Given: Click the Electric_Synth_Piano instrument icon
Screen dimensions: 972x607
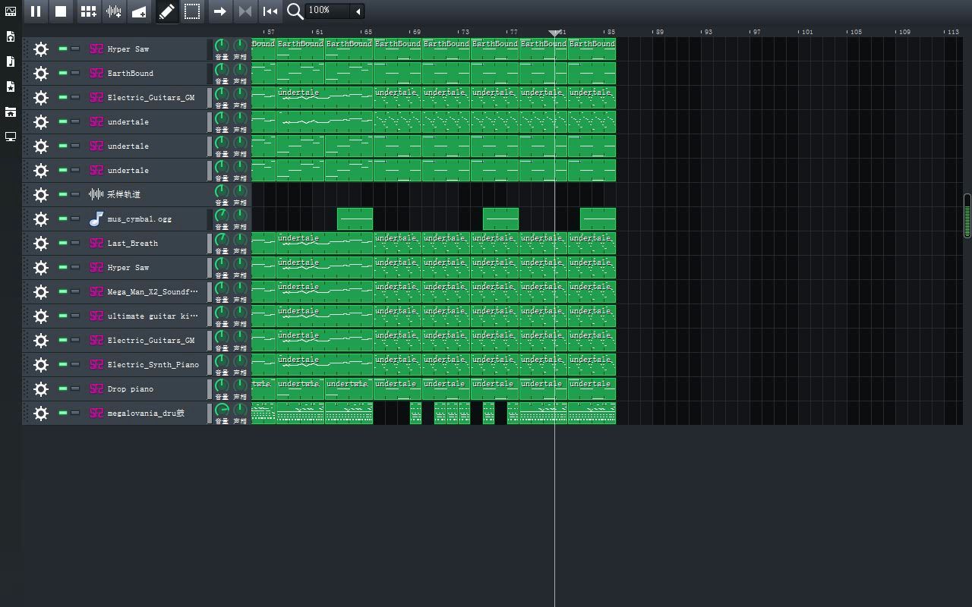Looking at the screenshot, I should coord(96,365).
